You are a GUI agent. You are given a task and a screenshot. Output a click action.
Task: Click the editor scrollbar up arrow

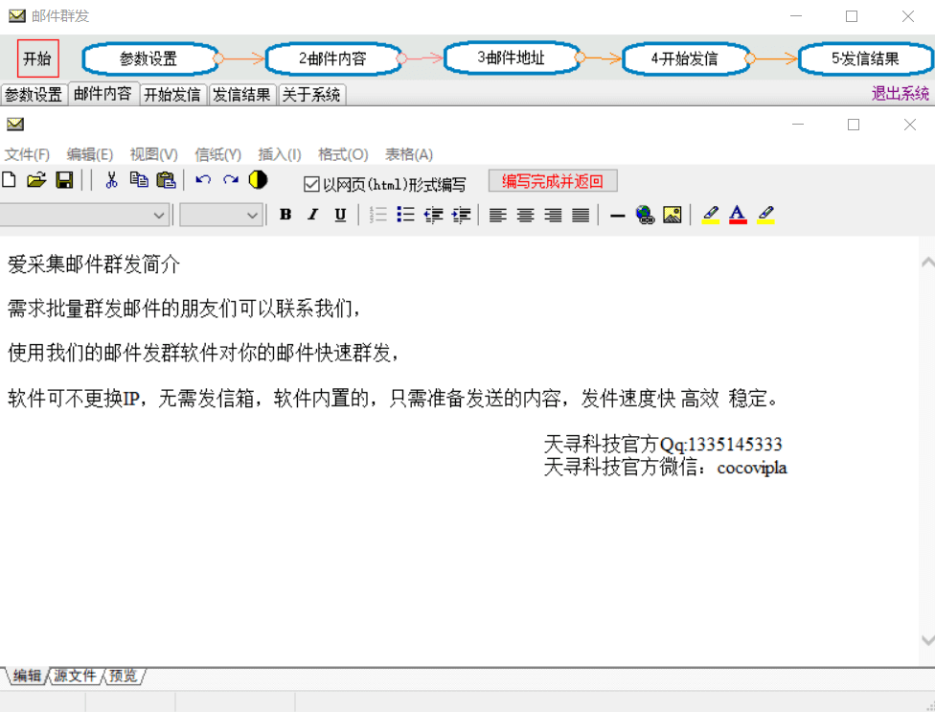(927, 262)
